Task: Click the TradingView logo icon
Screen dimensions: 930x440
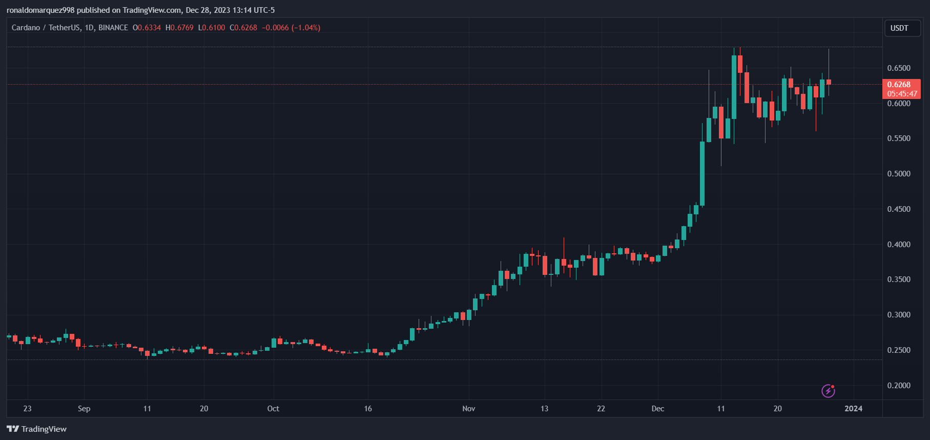Action: 13,429
